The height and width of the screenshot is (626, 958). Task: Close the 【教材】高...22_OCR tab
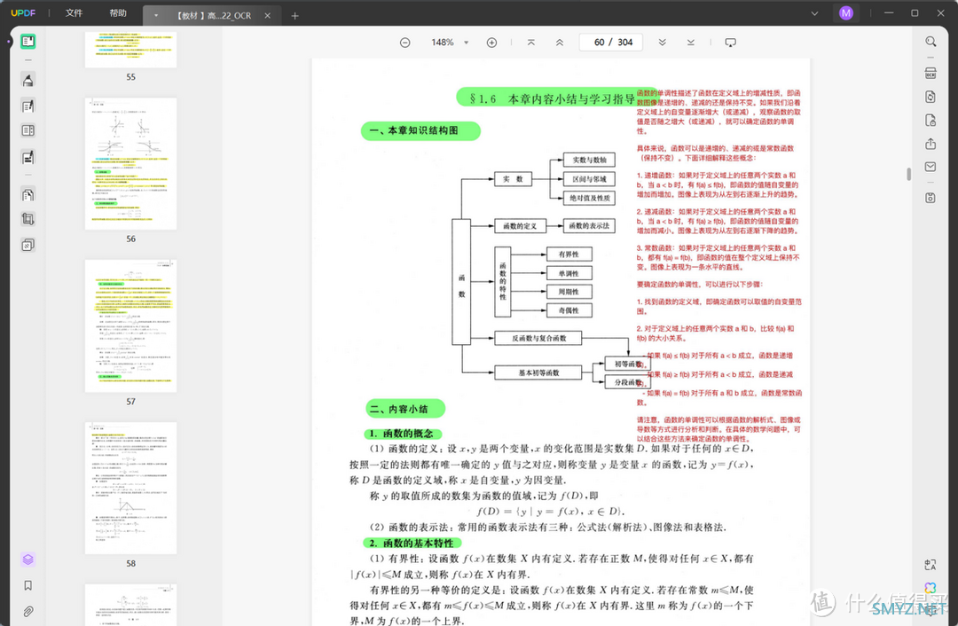[x=268, y=15]
